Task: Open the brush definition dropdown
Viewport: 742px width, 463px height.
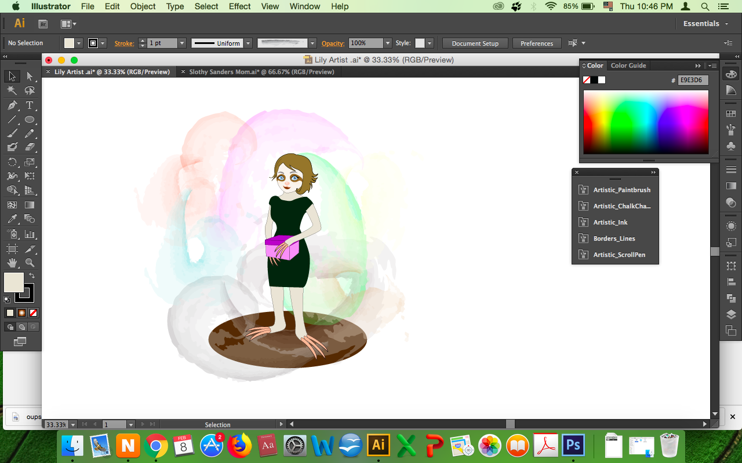Action: tap(312, 43)
